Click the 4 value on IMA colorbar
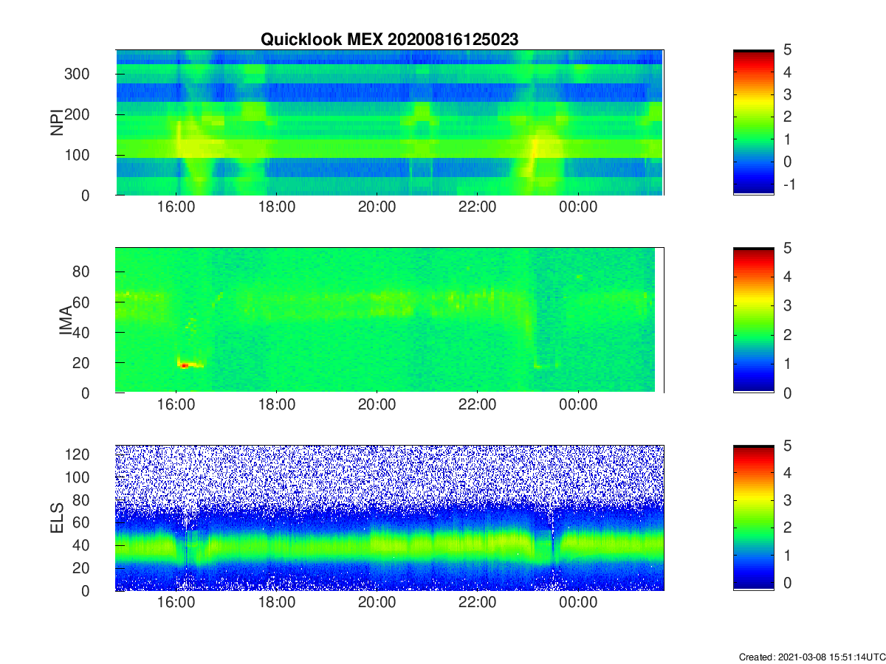Image resolution: width=886 pixels, height=664 pixels. tap(788, 277)
